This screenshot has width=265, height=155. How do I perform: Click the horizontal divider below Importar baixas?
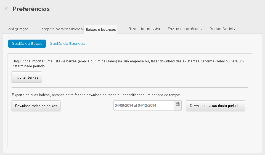tap(130, 87)
